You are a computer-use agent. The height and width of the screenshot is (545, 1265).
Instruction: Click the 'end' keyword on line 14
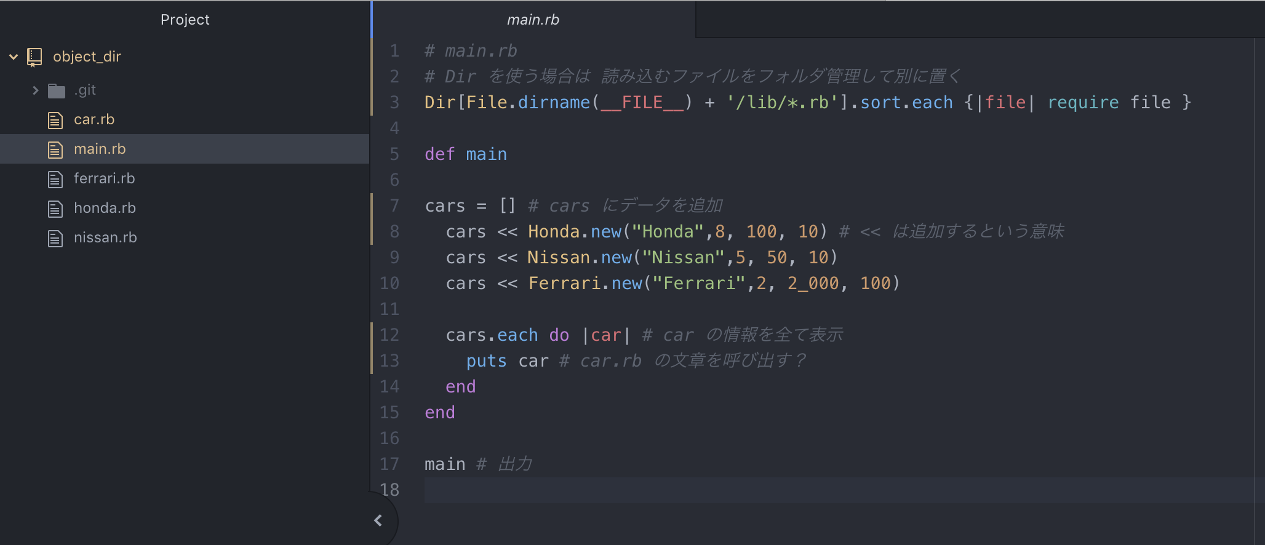click(x=461, y=386)
